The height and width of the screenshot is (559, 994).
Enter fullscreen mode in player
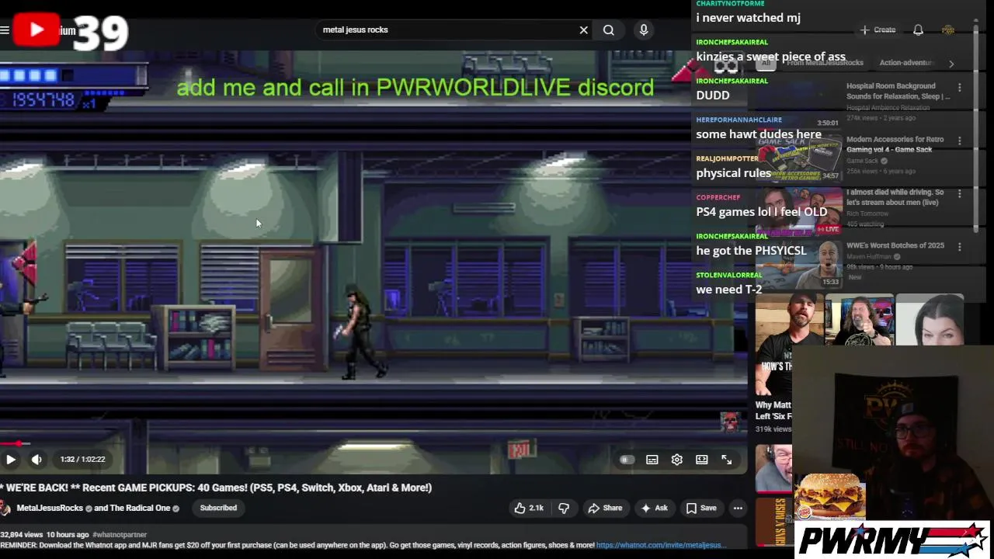coord(727,460)
